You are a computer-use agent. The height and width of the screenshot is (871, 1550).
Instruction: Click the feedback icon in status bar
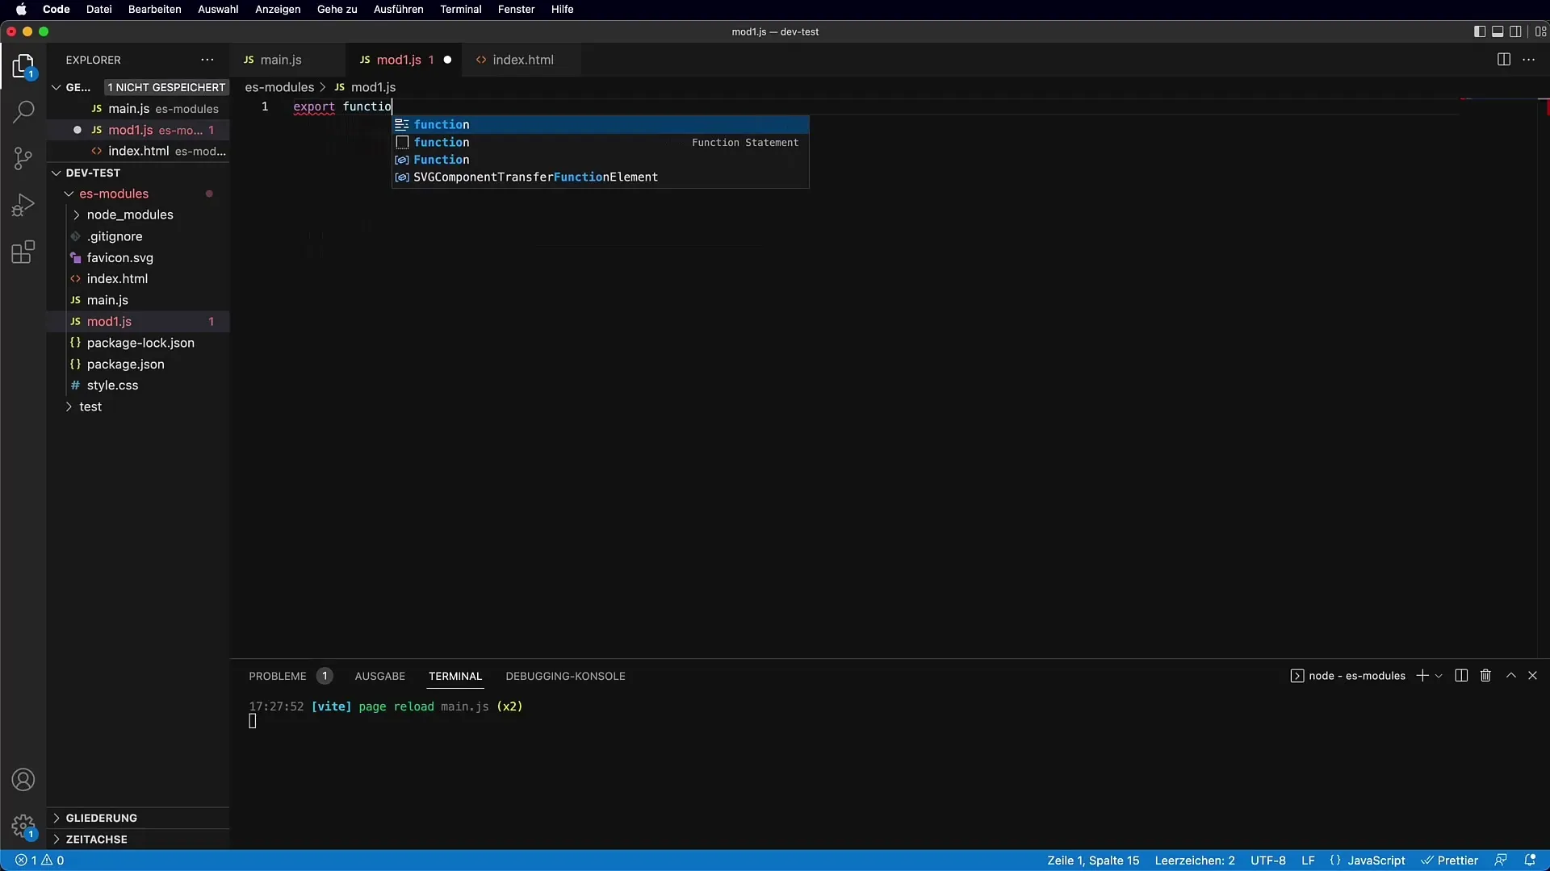coord(1501,861)
